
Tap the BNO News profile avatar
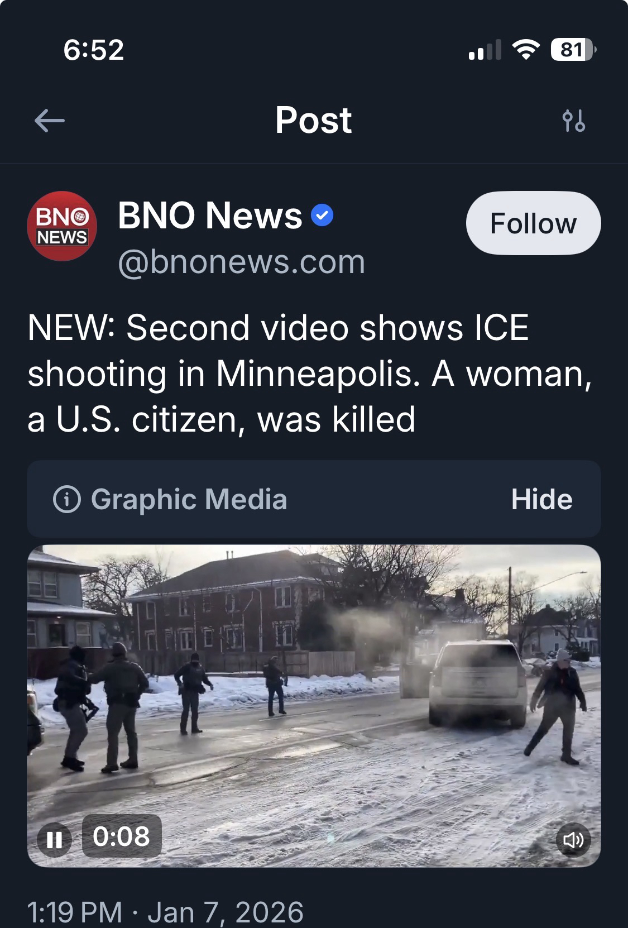click(62, 226)
